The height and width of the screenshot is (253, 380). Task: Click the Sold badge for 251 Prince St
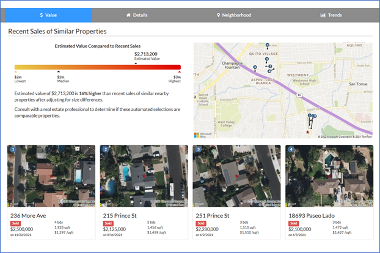[201, 223]
